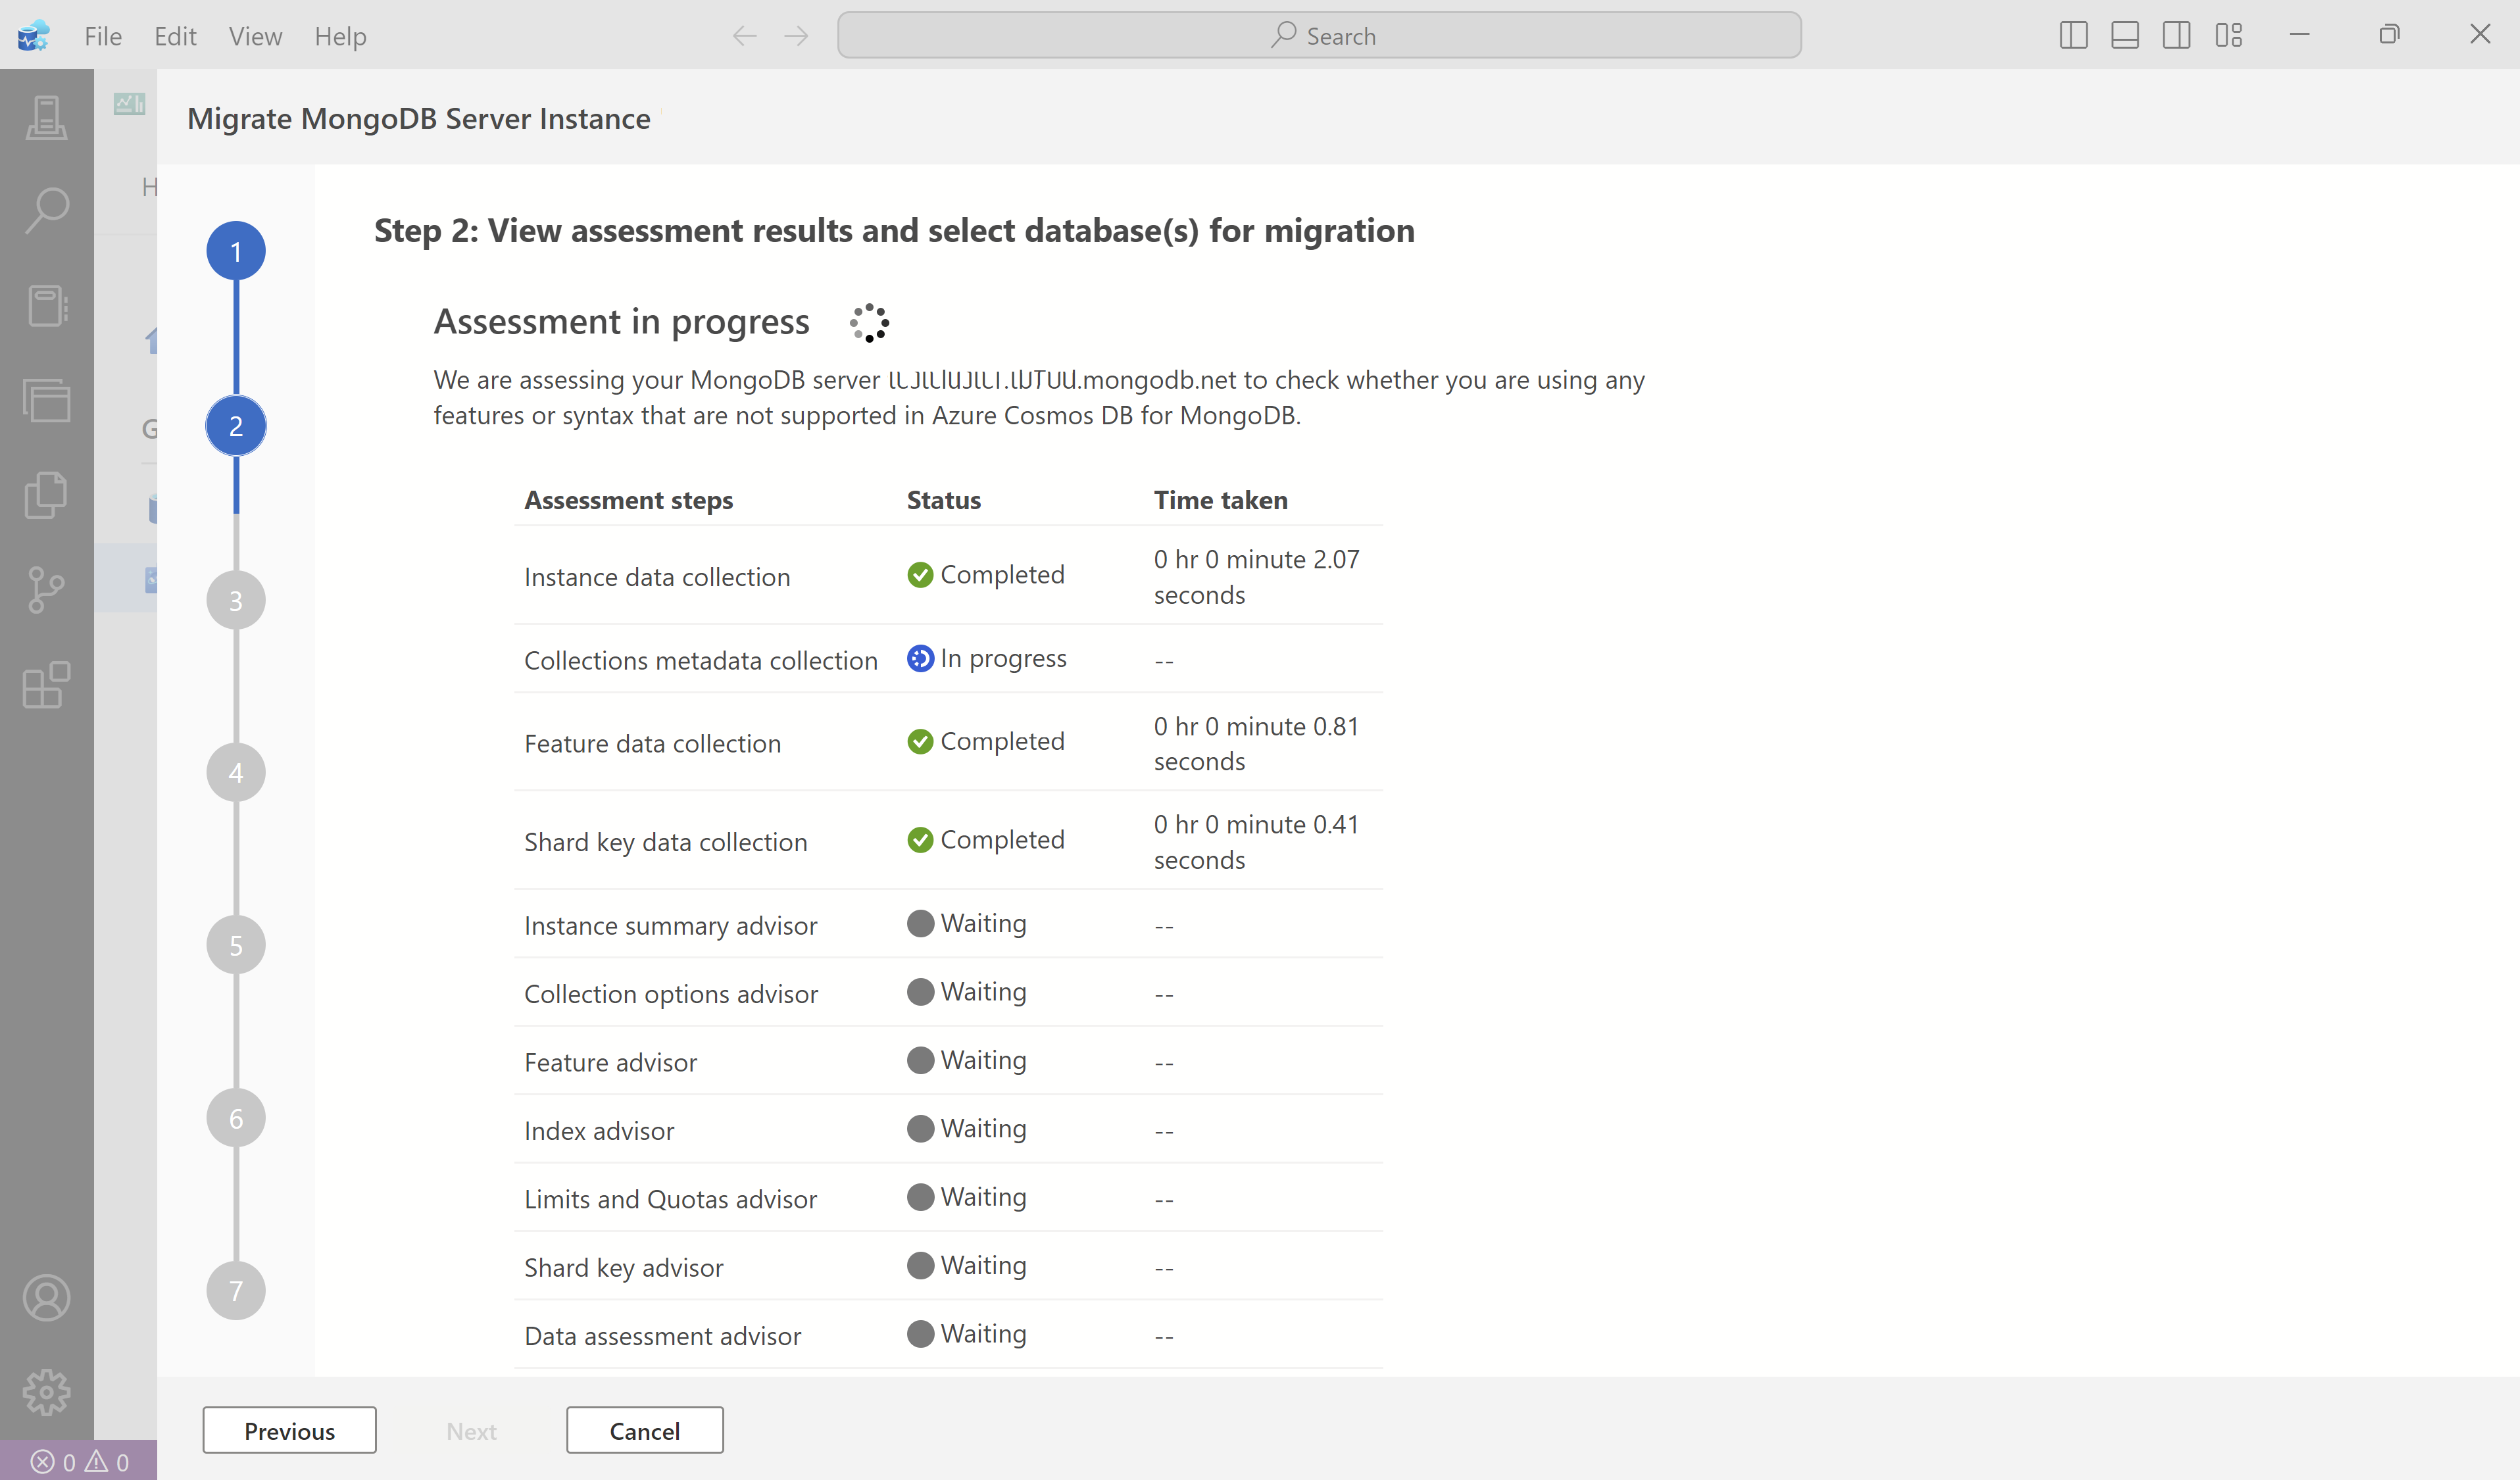Open the Customize Layout icon
The height and width of the screenshot is (1480, 2520).
coord(2228,36)
